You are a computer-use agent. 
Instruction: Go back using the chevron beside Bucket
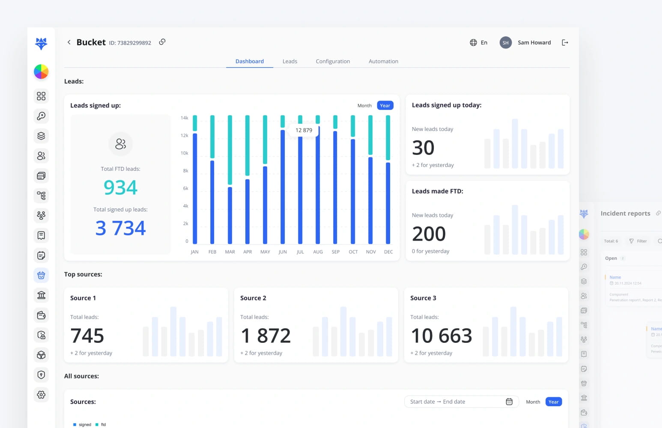point(69,42)
